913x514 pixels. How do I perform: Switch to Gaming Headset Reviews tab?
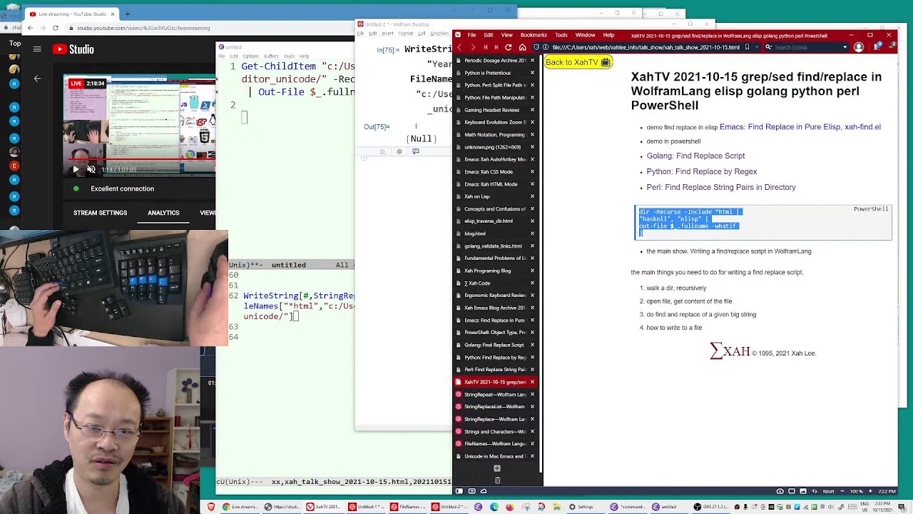(495, 110)
